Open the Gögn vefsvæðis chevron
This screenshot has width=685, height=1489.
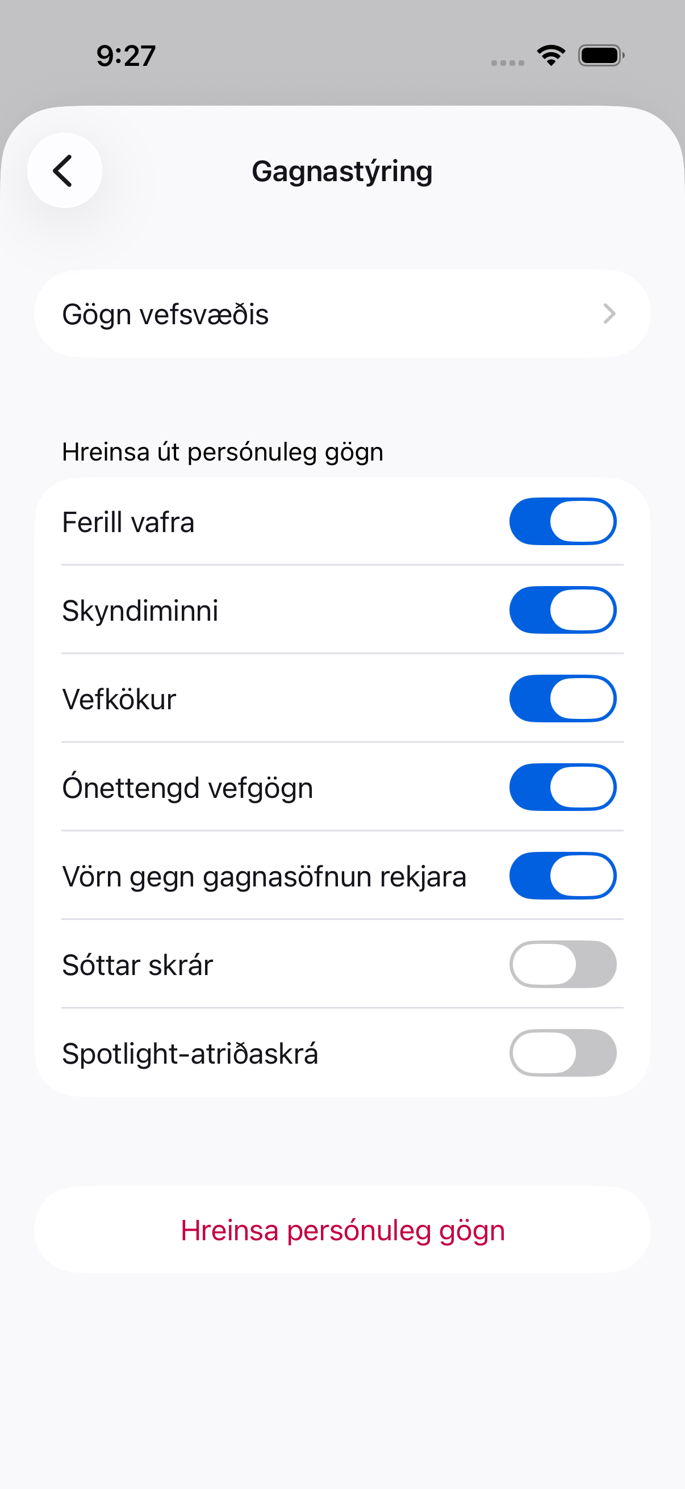[x=609, y=314]
